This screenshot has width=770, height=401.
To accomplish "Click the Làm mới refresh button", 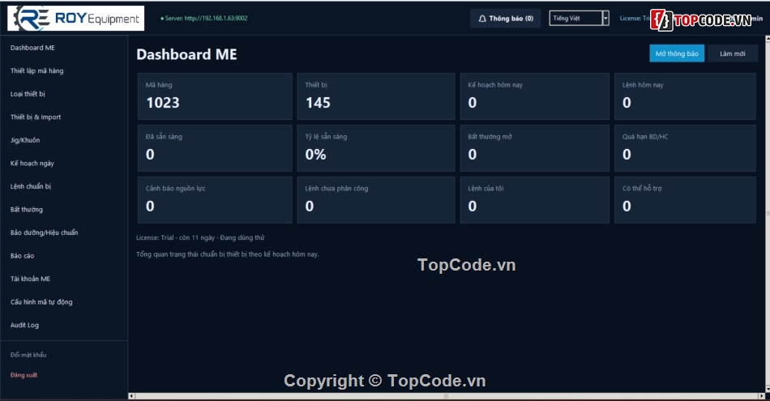I will pos(732,53).
